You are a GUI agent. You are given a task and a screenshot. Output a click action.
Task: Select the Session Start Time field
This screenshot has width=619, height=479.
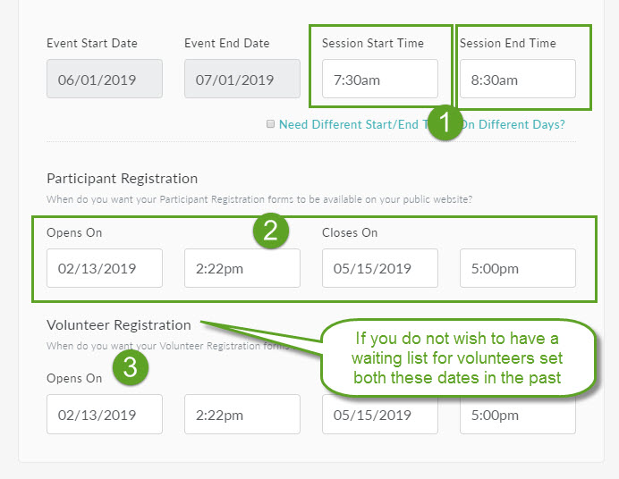380,79
